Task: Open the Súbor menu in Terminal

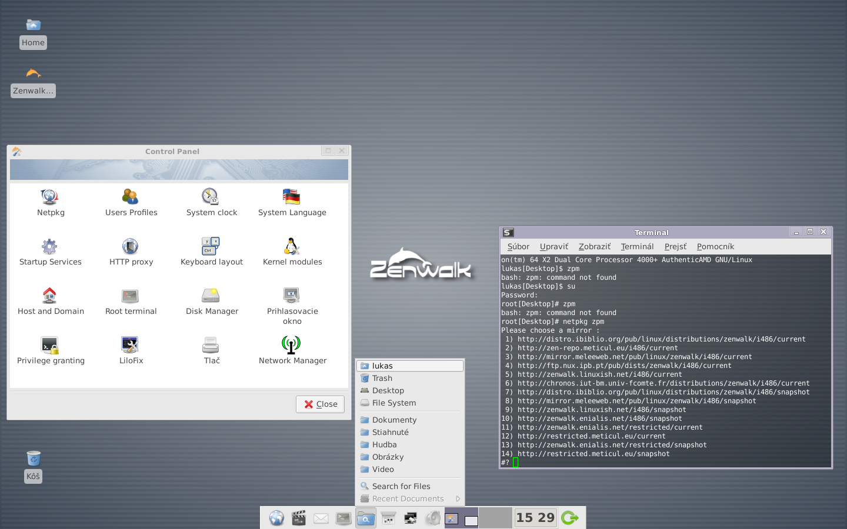Action: click(518, 247)
